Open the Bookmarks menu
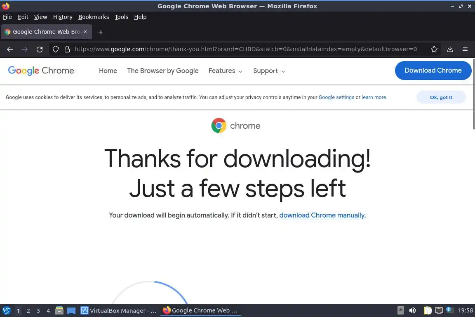The image size is (475, 317). [x=94, y=17]
